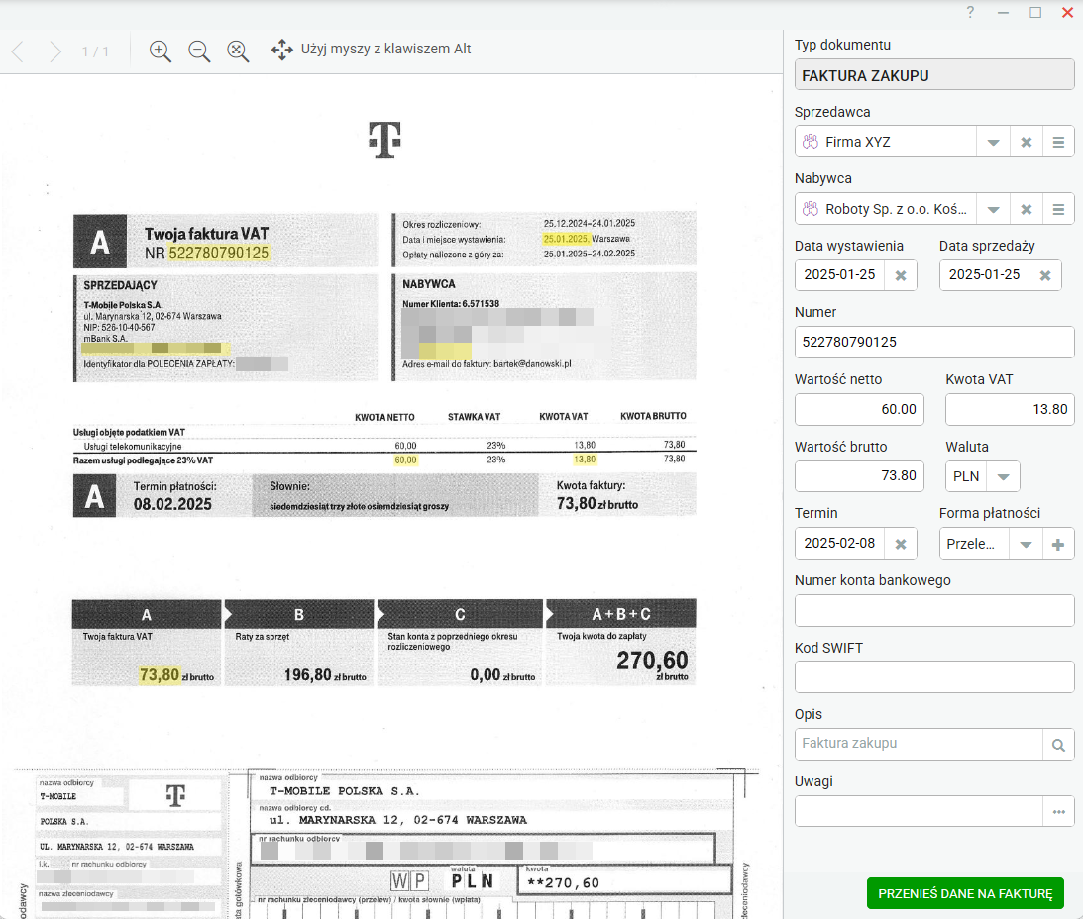The image size is (1083, 919).
Task: Edit the Data sprzedaży date value
Action: pos(985,274)
